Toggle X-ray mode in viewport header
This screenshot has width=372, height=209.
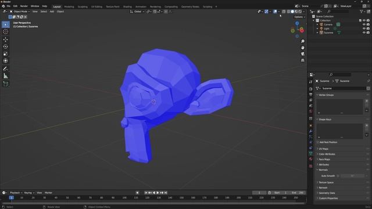(x=284, y=12)
